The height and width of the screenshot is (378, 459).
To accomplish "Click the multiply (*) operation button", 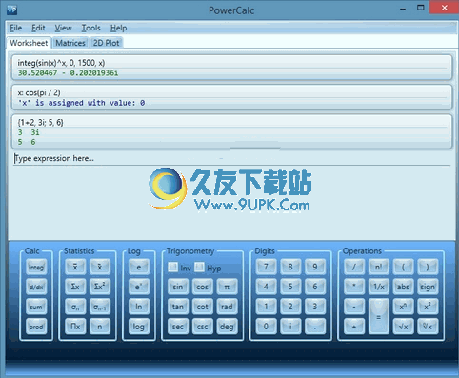I will [354, 287].
